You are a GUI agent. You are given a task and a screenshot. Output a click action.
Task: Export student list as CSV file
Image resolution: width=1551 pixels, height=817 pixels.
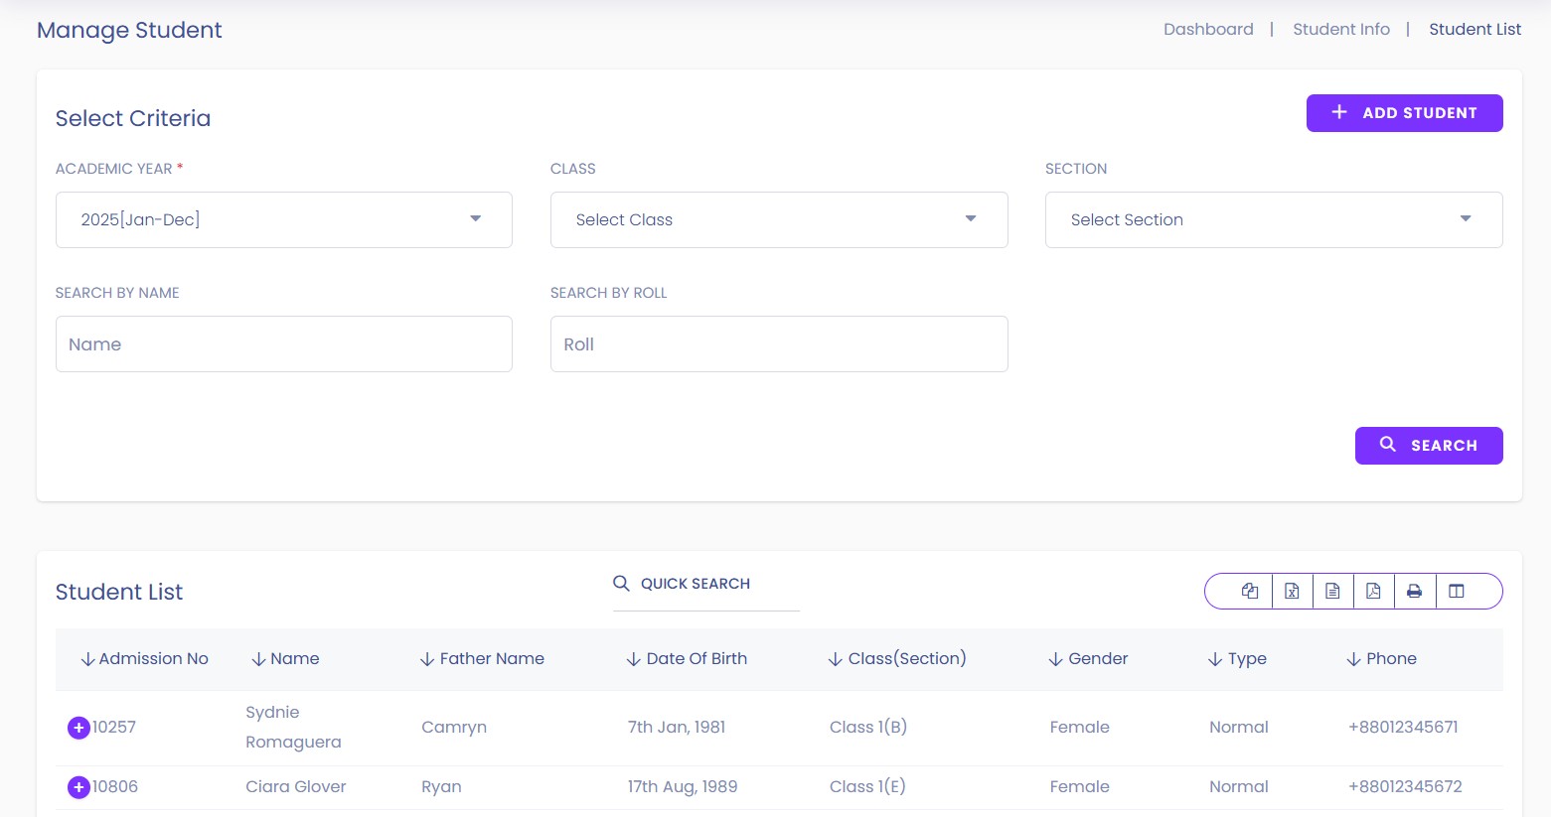1332,591
